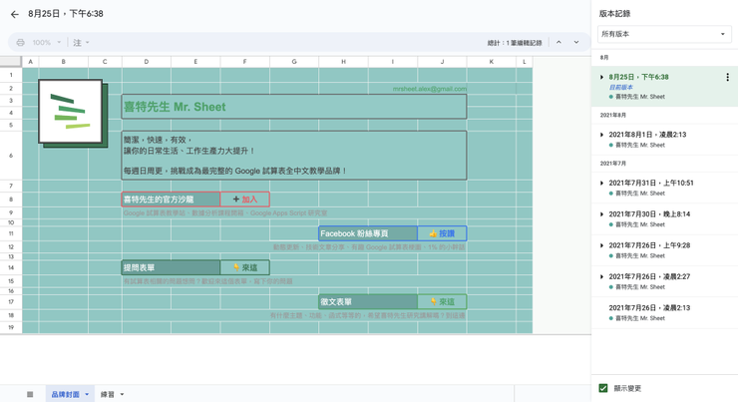This screenshot has width=738, height=402.
Task: Click the 喜特先生的官方沙龍 cell
Action: pos(171,200)
